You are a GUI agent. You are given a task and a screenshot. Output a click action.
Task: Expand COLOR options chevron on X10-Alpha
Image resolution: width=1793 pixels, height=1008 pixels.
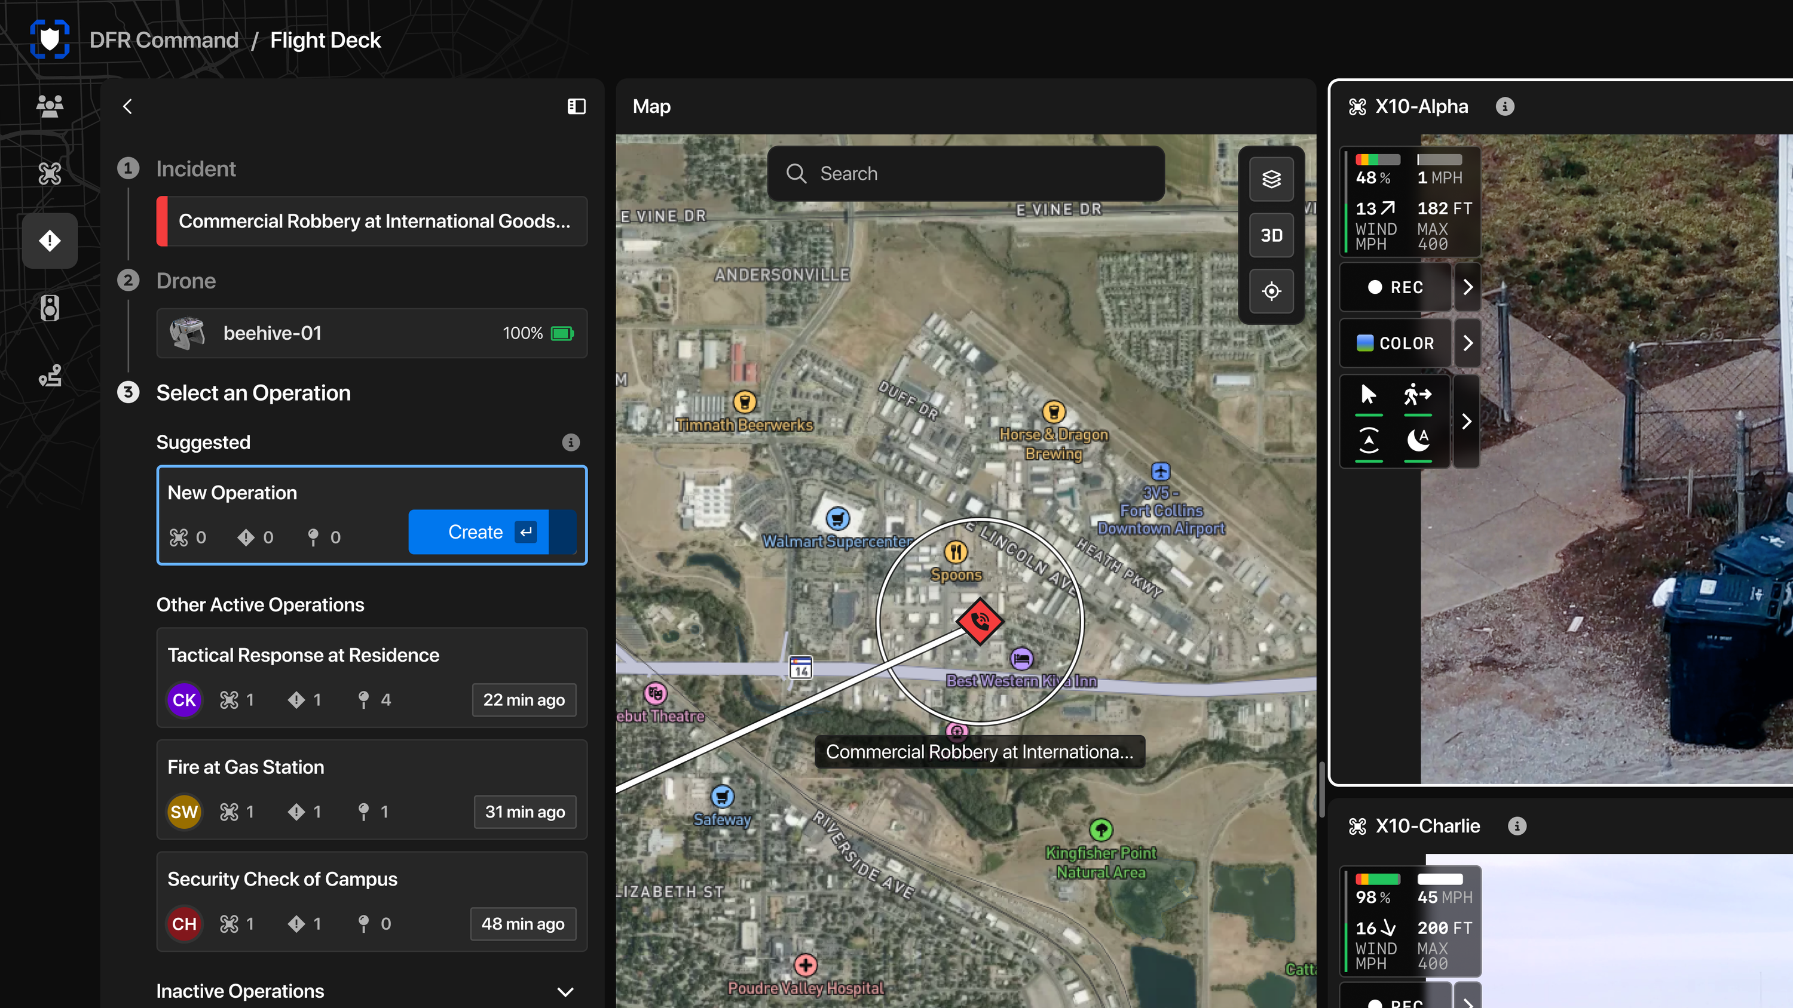tap(1467, 343)
